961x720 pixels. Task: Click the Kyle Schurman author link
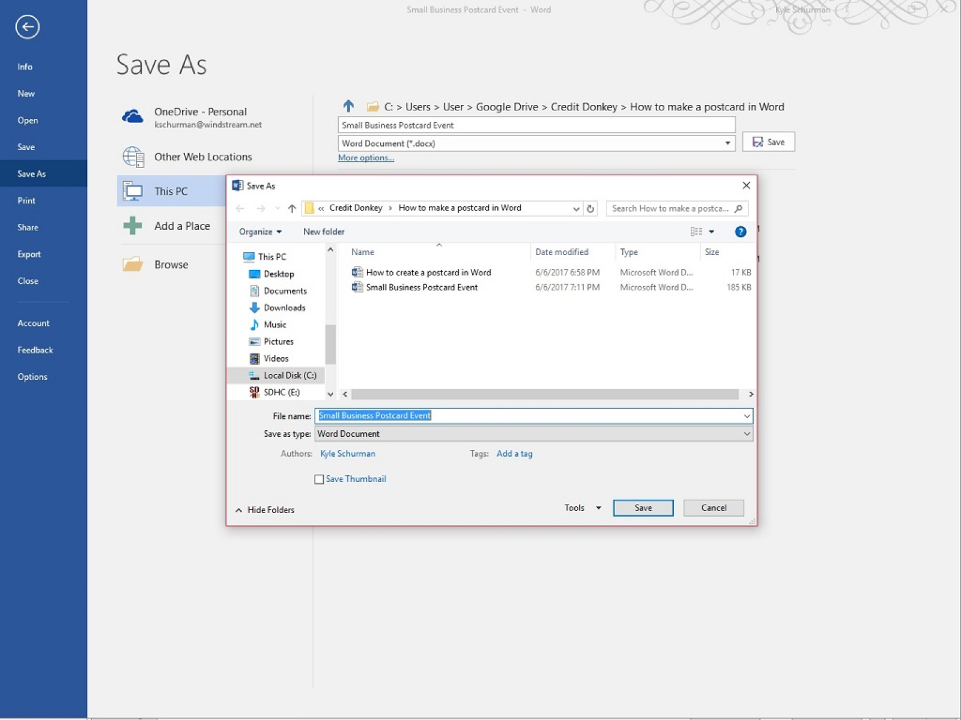[348, 454]
